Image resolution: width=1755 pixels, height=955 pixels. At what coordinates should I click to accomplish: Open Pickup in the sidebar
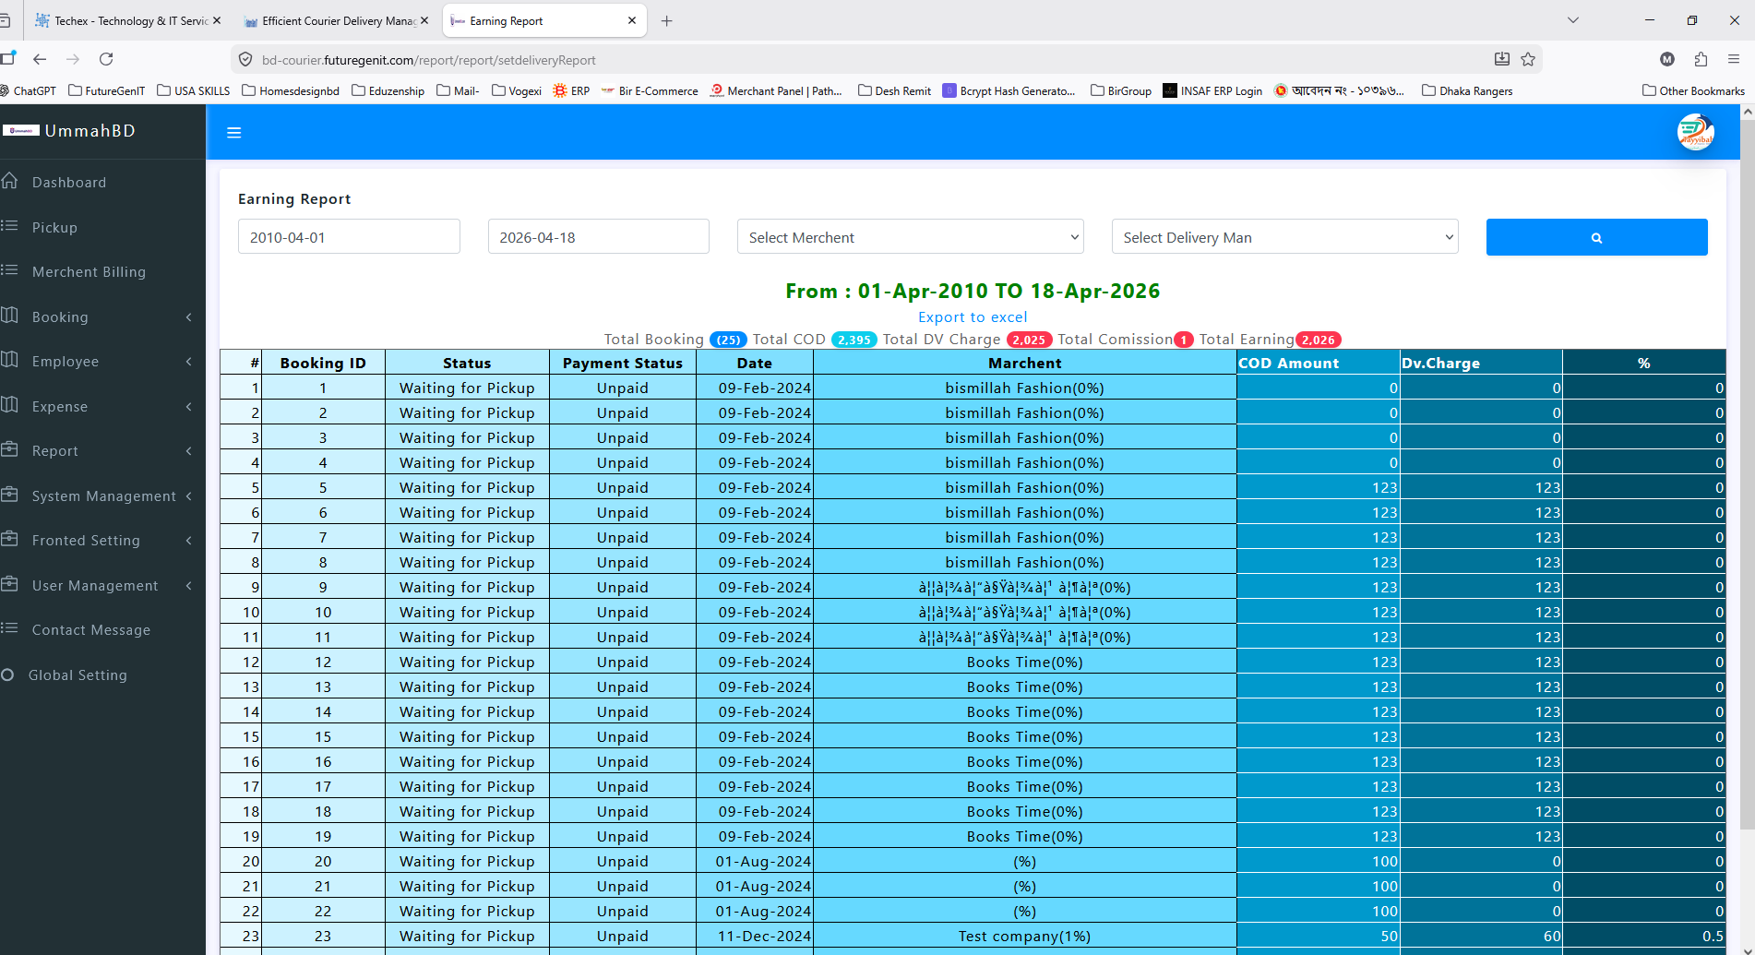click(x=54, y=228)
